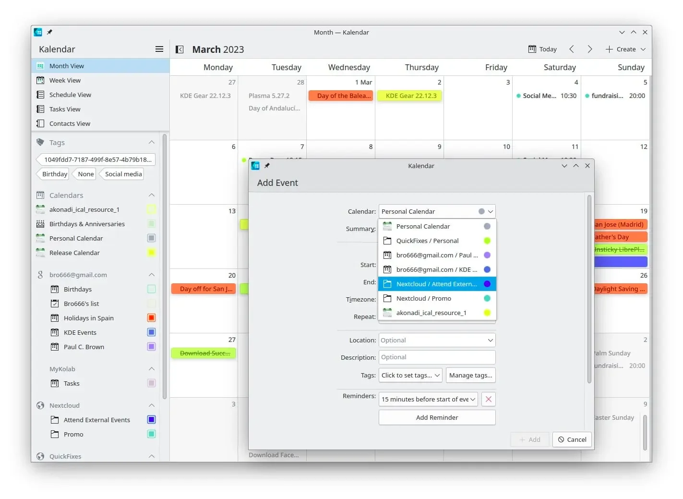This screenshot has height=499, width=683.
Task: Toggle KDE Events calendar visibility
Action: 151,332
